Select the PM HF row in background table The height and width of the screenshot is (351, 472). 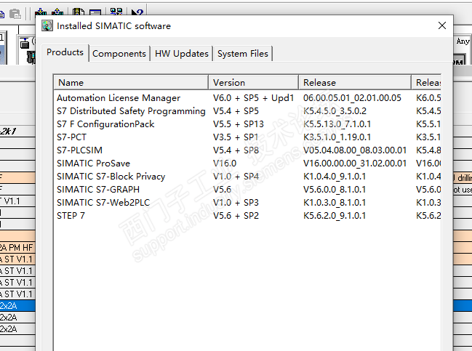click(17, 248)
